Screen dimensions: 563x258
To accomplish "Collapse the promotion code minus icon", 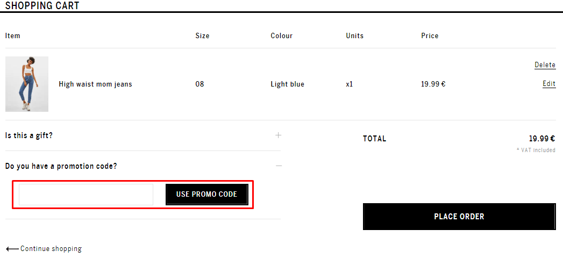I will [x=279, y=166].
